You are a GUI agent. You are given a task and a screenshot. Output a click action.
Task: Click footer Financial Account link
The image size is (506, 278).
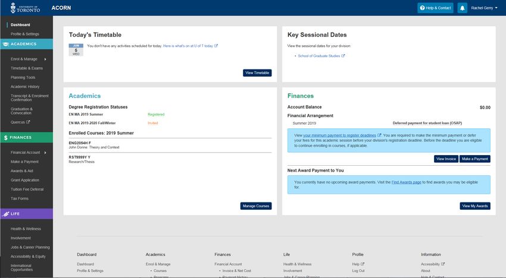[228, 264]
